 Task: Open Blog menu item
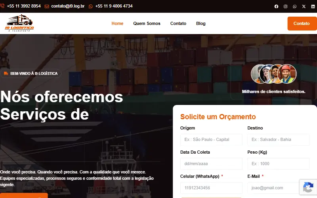tap(201, 23)
